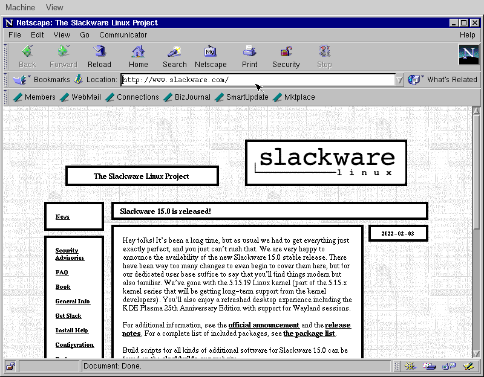The image size is (484, 377).
Task: Collapse the navigation toolbar handle
Action: pyautogui.click(x=5, y=57)
